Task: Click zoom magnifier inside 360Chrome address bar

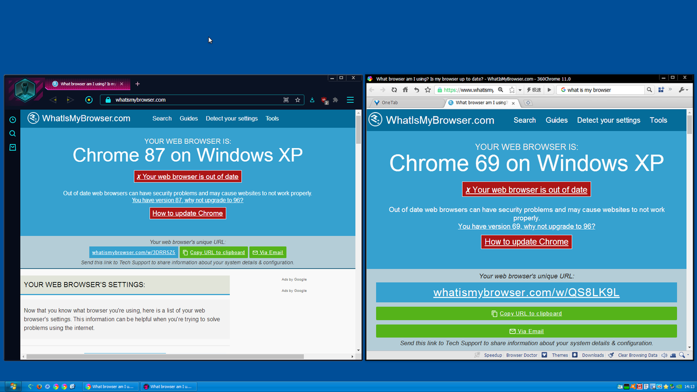Action: 500,90
